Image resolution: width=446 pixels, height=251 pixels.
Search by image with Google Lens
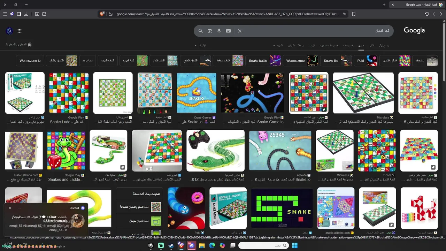click(210, 31)
